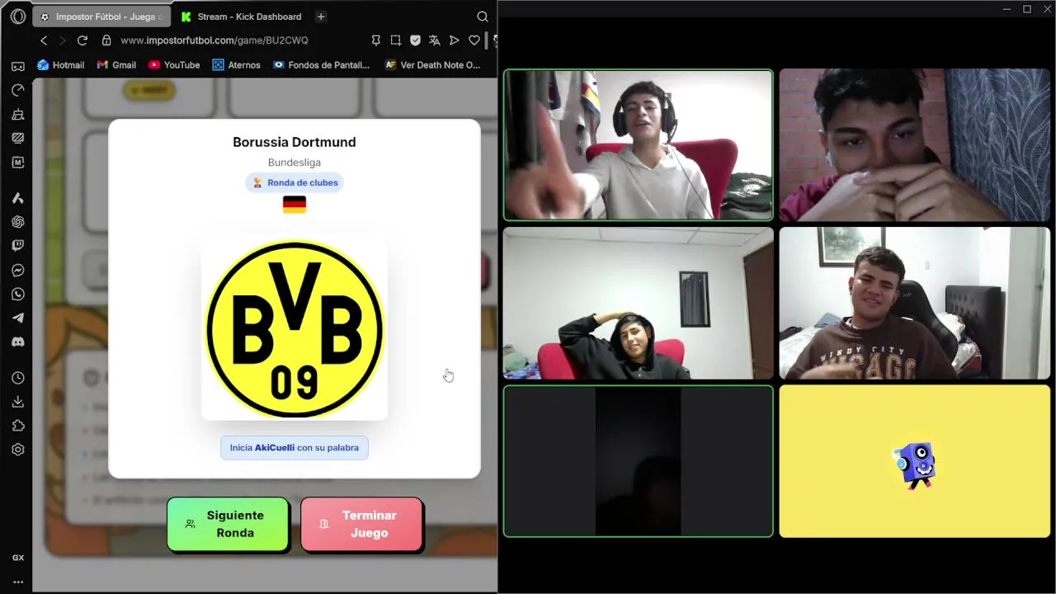Click the pin icon in address bar
Screen dimensions: 1056x594
(376, 40)
